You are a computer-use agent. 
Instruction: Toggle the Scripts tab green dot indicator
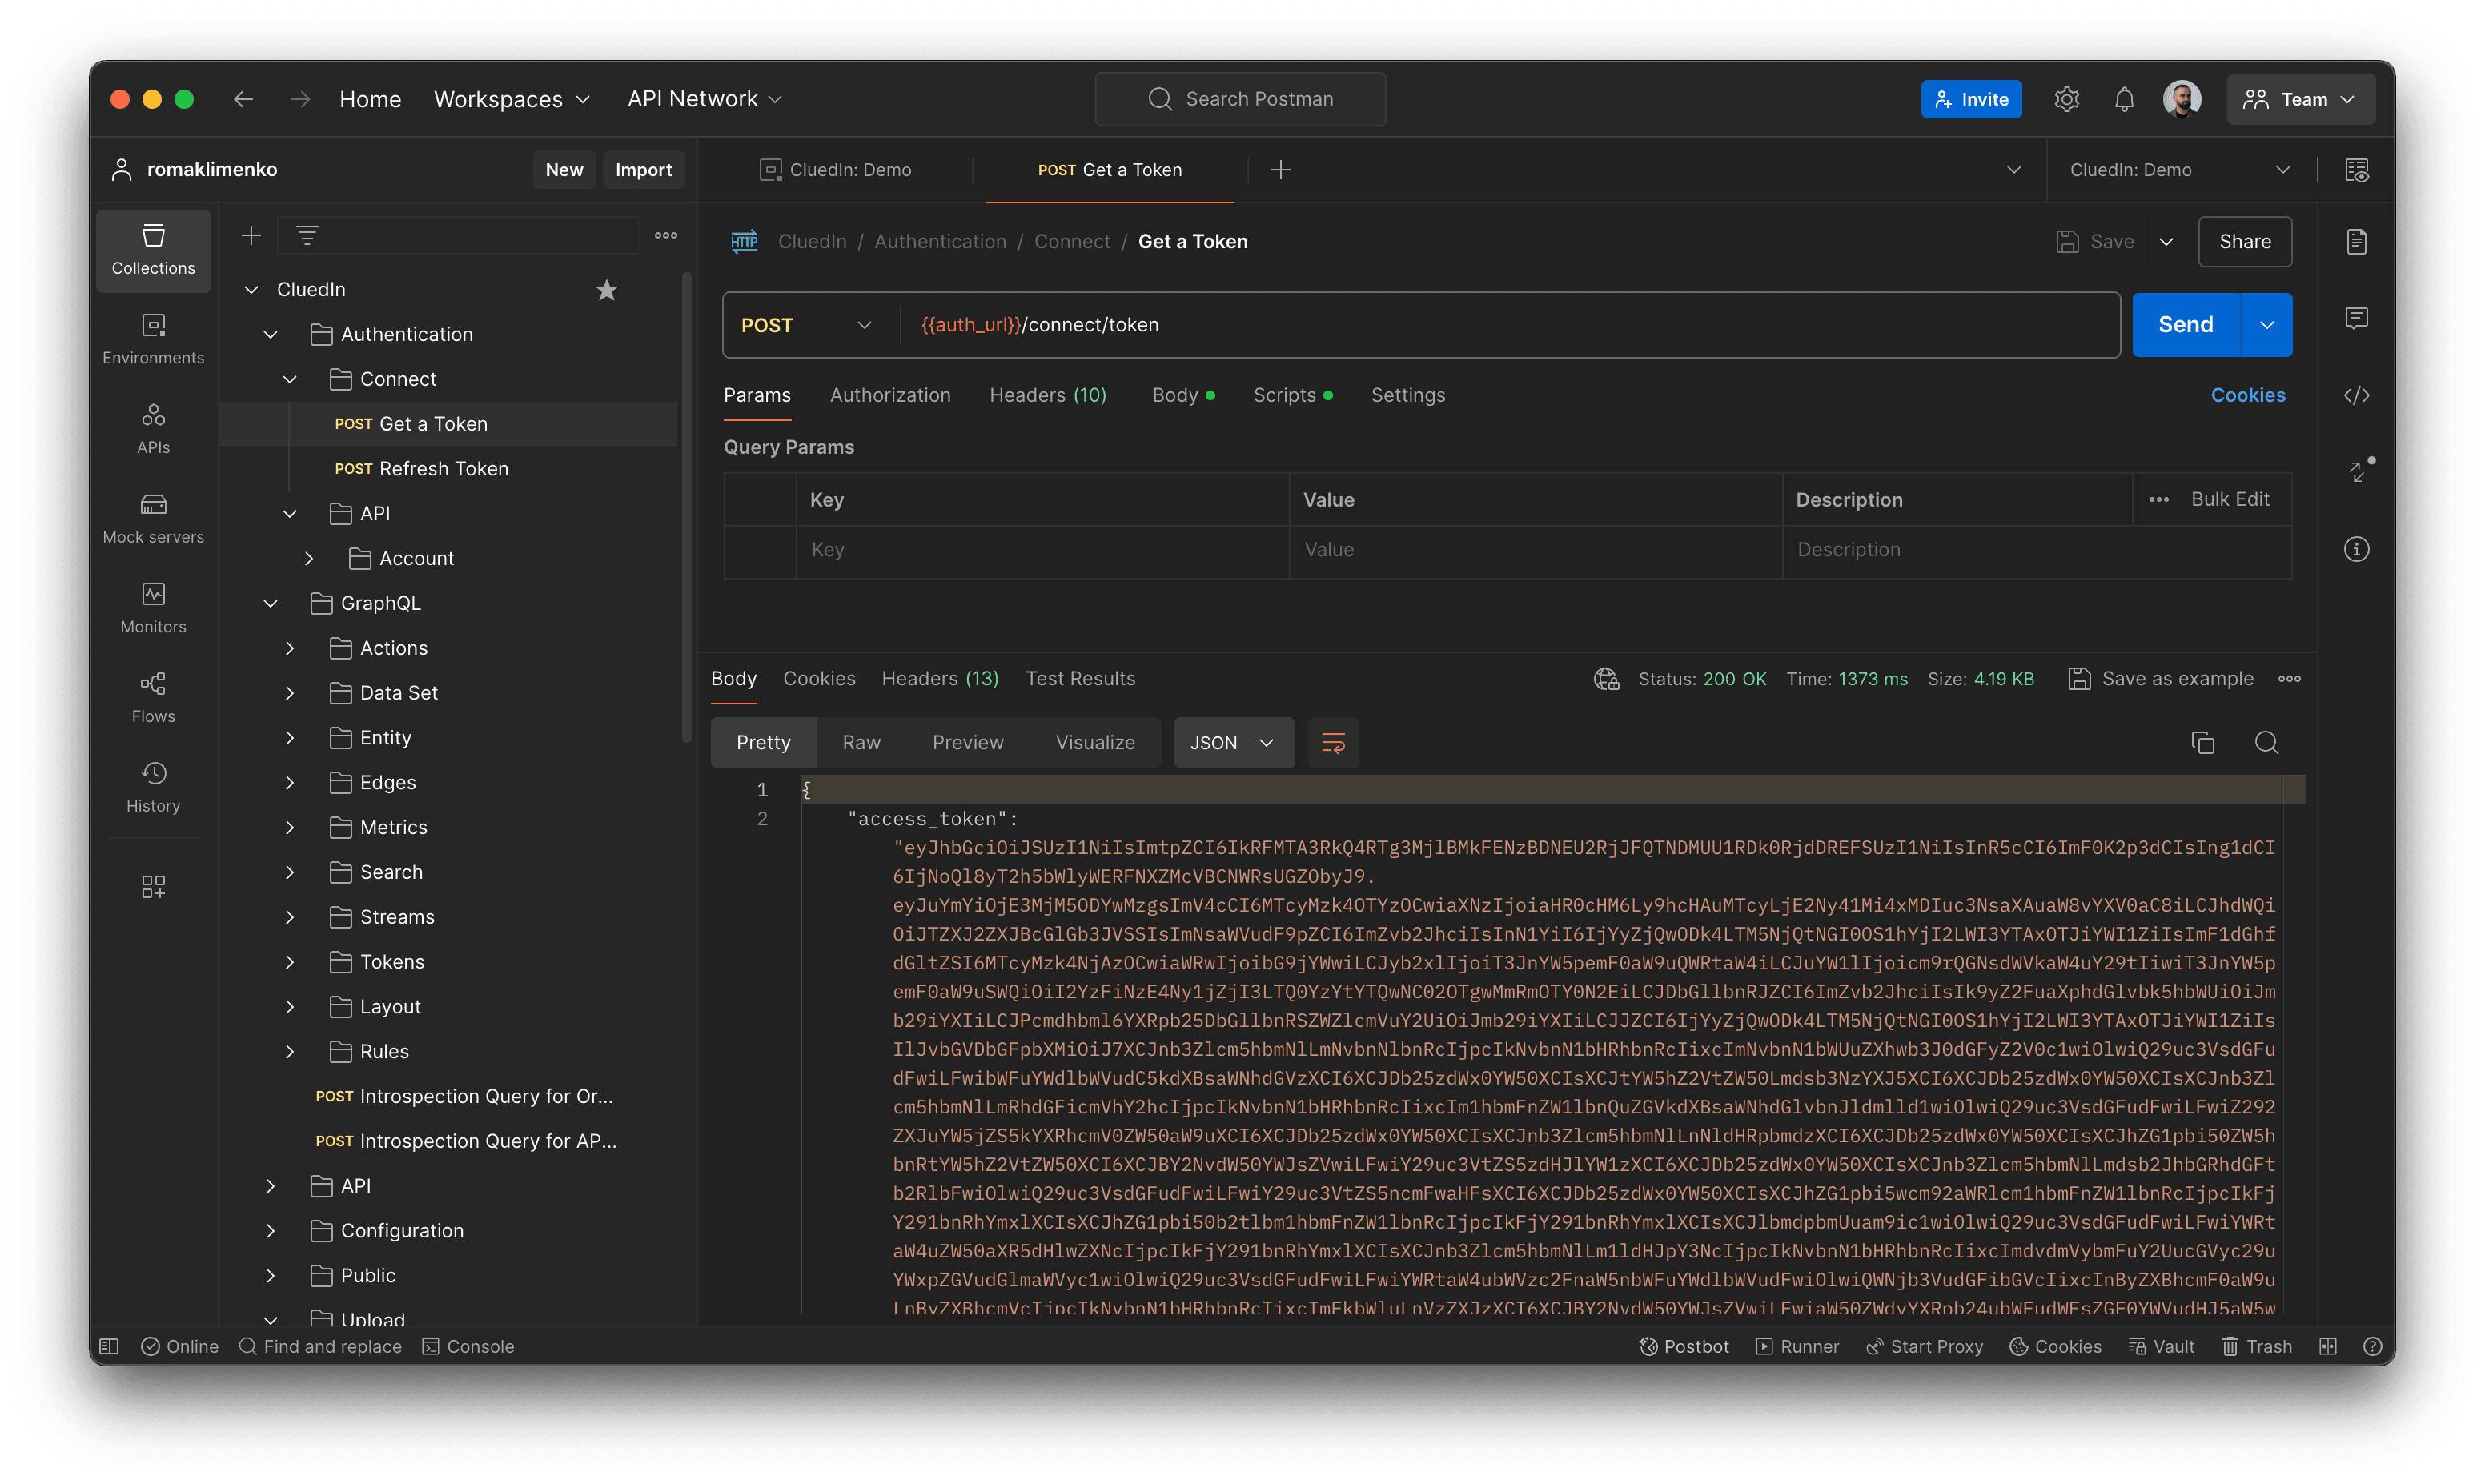(1328, 395)
